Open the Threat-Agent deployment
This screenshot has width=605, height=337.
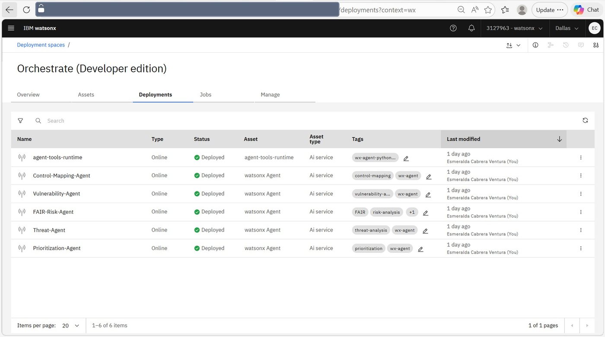[49, 230]
